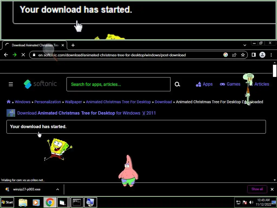The width and height of the screenshot is (277, 208).
Task: Open the Apps section
Action: 204,84
